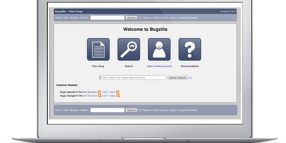The image size is (286, 143).
Task: Open Browse in the footer navigation bar
Action: click(74, 110)
